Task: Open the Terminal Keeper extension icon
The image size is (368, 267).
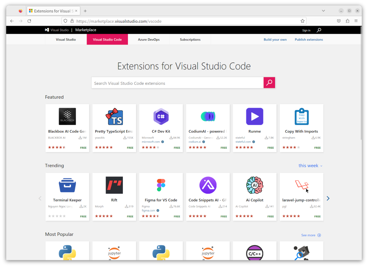Action: (67, 185)
